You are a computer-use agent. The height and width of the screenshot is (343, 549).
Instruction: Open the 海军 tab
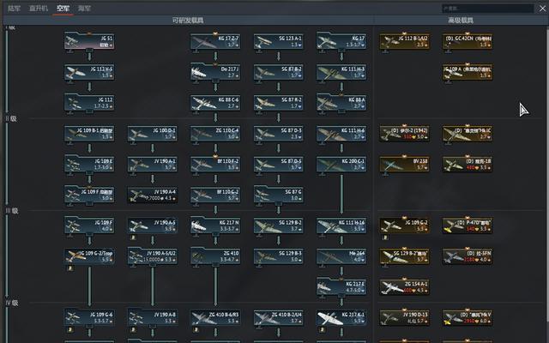click(84, 8)
